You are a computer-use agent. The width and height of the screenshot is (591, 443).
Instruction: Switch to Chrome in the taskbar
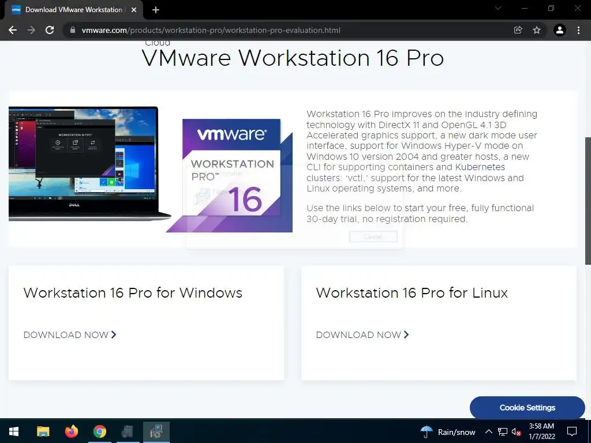pos(99,431)
